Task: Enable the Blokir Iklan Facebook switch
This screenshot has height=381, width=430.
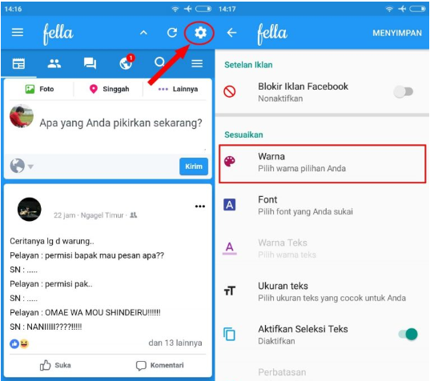Action: point(404,91)
